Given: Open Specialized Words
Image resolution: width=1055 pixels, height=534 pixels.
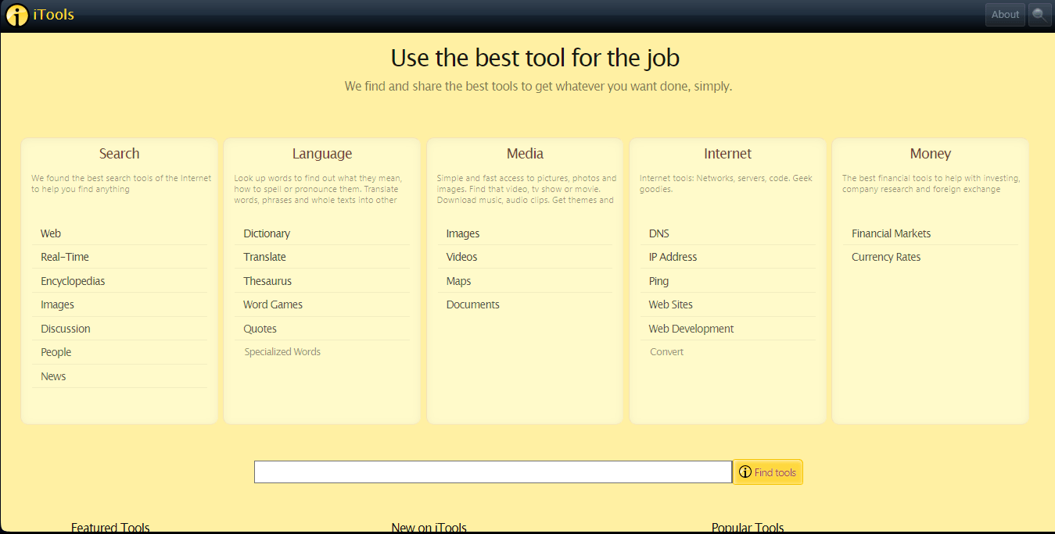Looking at the screenshot, I should (282, 352).
